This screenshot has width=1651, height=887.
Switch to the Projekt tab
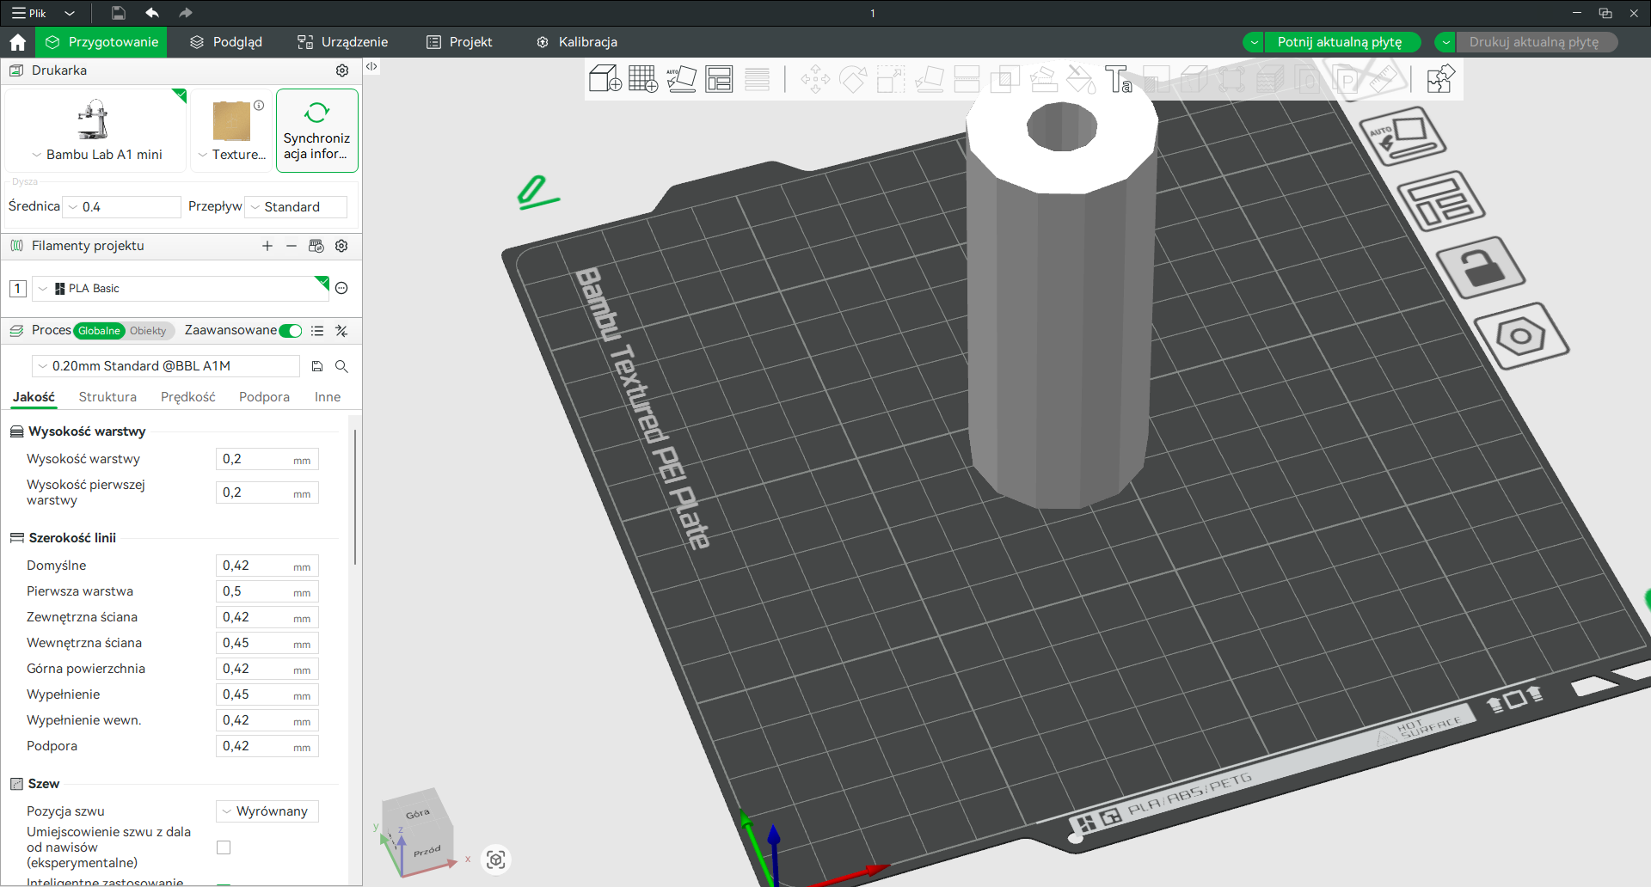tap(460, 42)
